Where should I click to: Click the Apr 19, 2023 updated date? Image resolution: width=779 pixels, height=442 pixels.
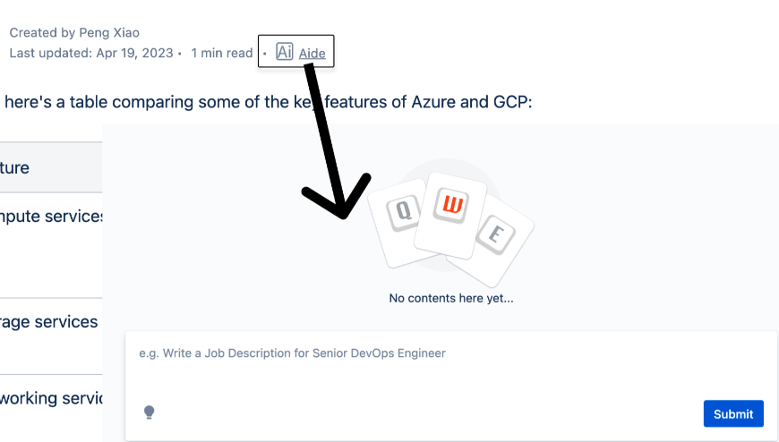tap(134, 53)
